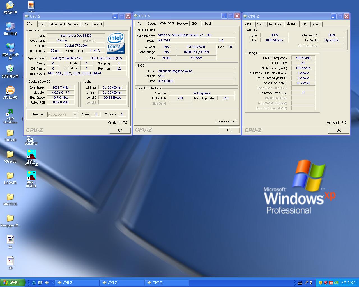Click the CAS# Latency 5.0 clocks value
This screenshot has width=359, height=287.
(303, 68)
